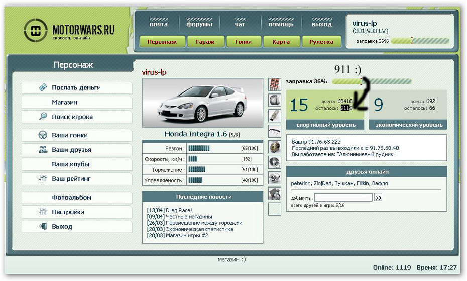Viewport: 467px width, 281px height.
Task: Open форумы in the top menu
Action: 199,24
